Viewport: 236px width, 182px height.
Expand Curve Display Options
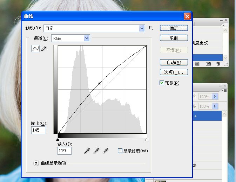click(36, 163)
